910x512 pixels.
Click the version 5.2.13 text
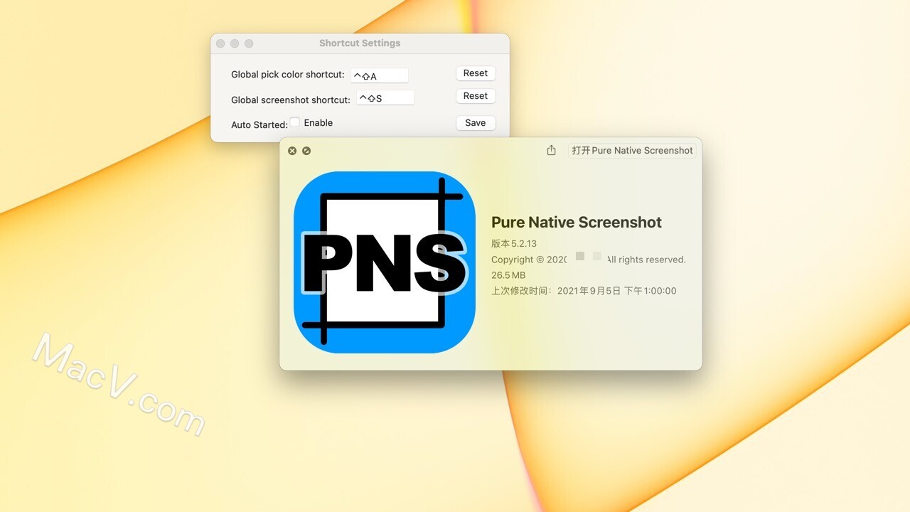[x=514, y=243]
